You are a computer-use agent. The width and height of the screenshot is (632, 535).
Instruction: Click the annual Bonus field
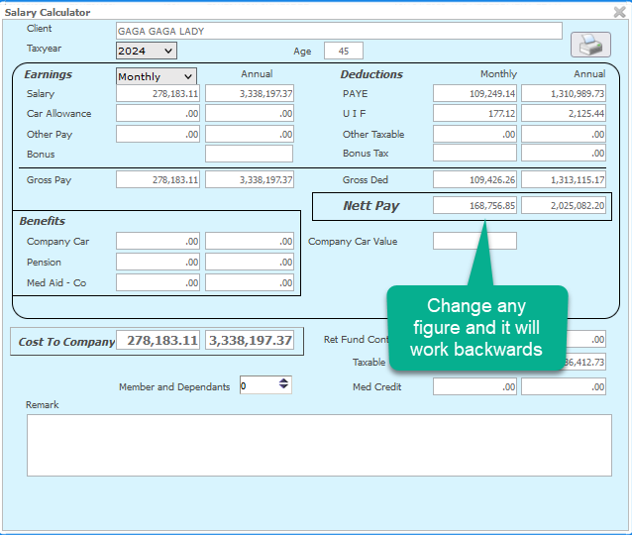pyautogui.click(x=249, y=154)
